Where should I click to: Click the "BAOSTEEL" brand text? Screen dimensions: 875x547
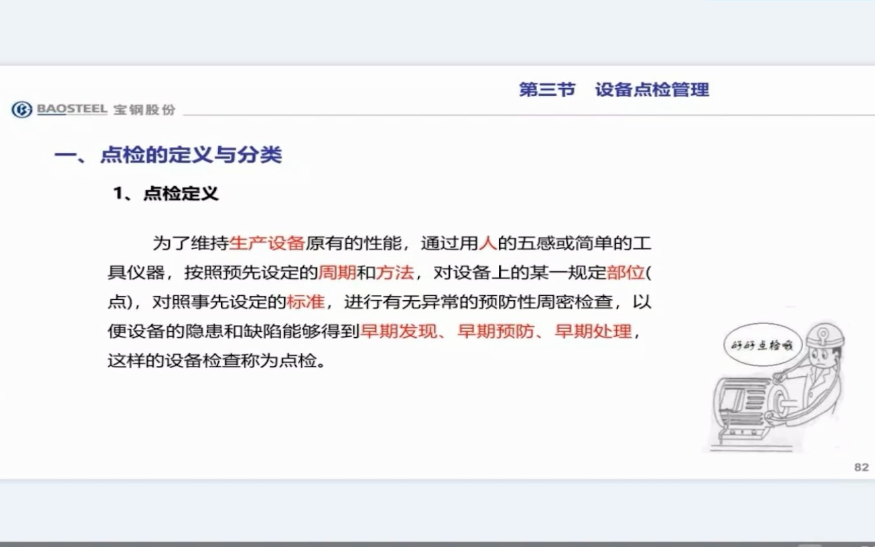(72, 109)
